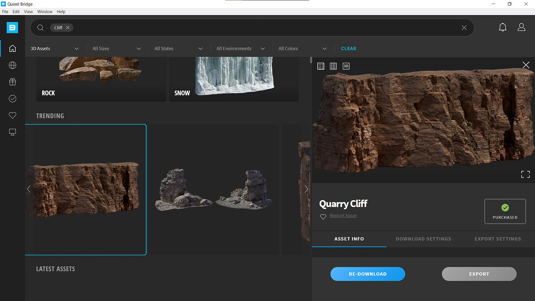
Task: Open the Window menu
Action: (45, 12)
